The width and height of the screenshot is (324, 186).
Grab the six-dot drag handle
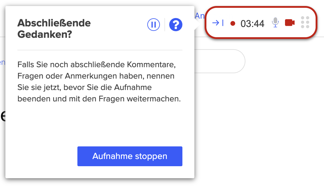305,22
